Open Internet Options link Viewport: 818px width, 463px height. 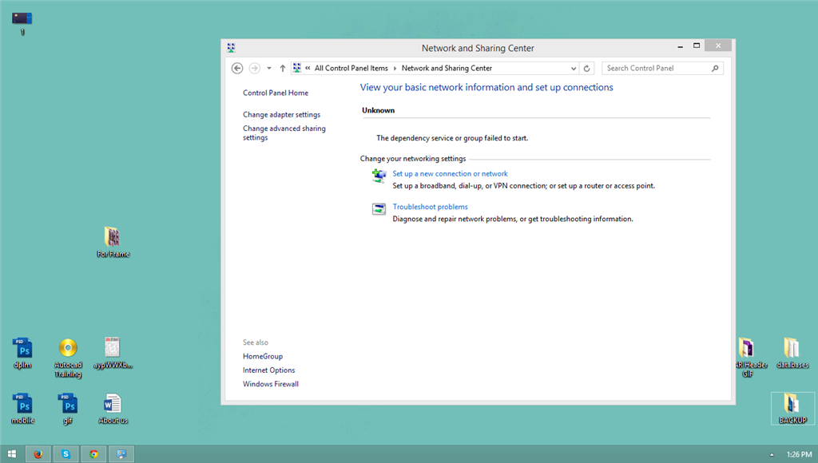point(268,370)
